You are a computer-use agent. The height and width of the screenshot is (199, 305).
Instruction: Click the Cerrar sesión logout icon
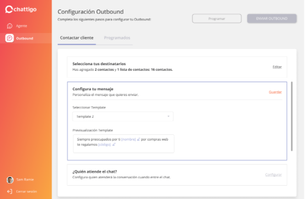pyautogui.click(x=10, y=191)
